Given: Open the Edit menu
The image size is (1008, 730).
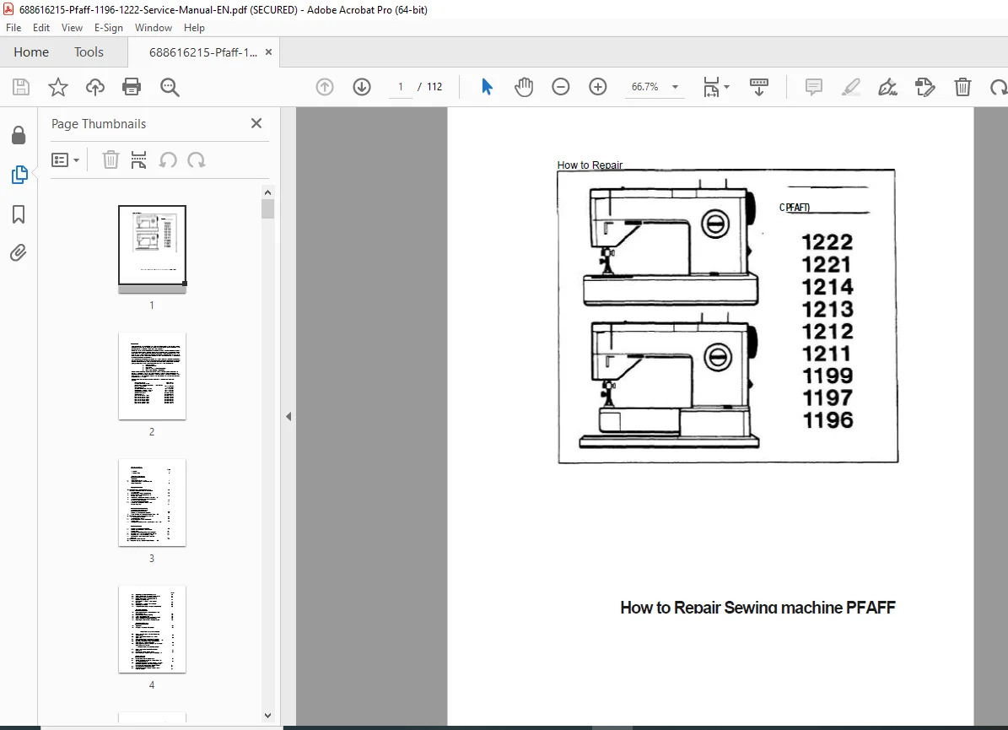Looking at the screenshot, I should [41, 28].
